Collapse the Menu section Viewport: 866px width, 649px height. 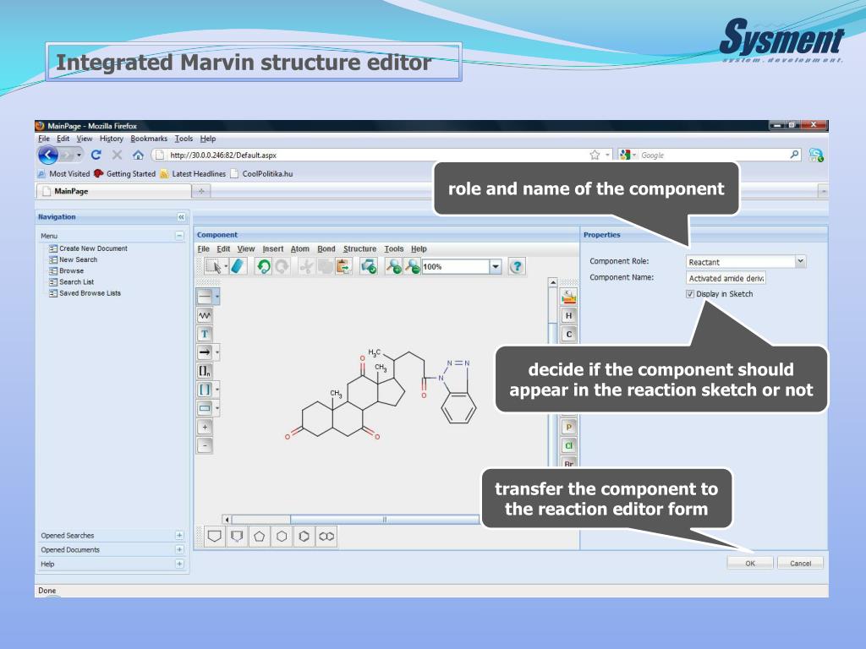point(179,236)
